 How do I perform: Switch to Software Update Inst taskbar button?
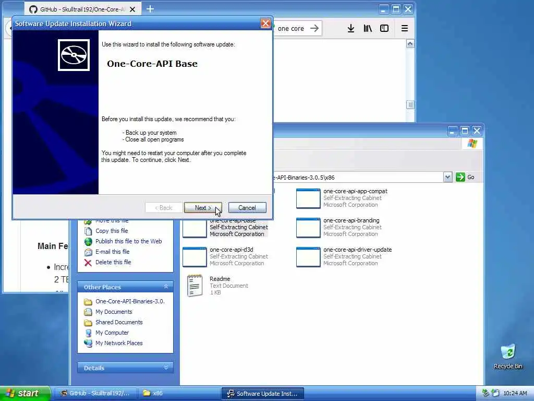263,394
